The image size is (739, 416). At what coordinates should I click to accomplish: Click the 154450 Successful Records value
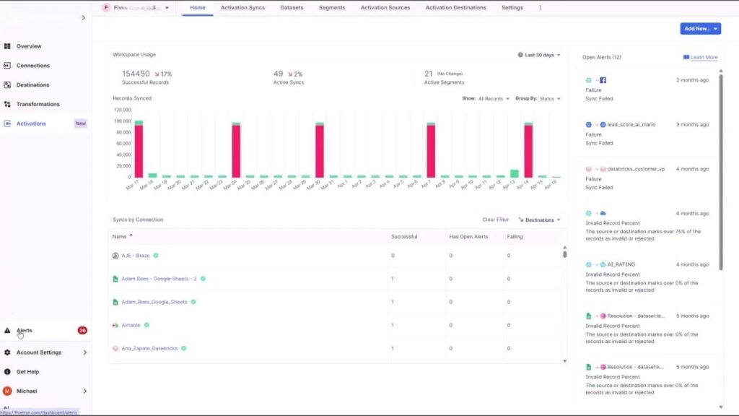[136, 74]
